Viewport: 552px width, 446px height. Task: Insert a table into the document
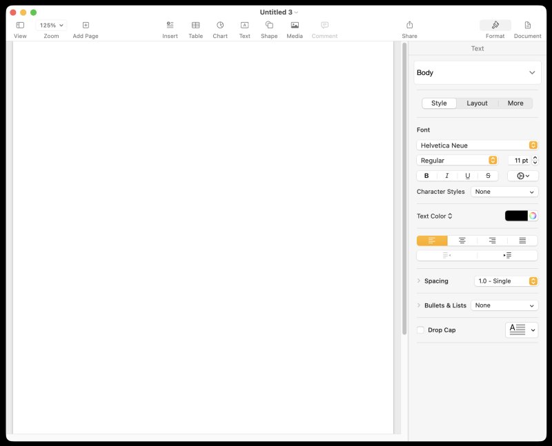(196, 26)
